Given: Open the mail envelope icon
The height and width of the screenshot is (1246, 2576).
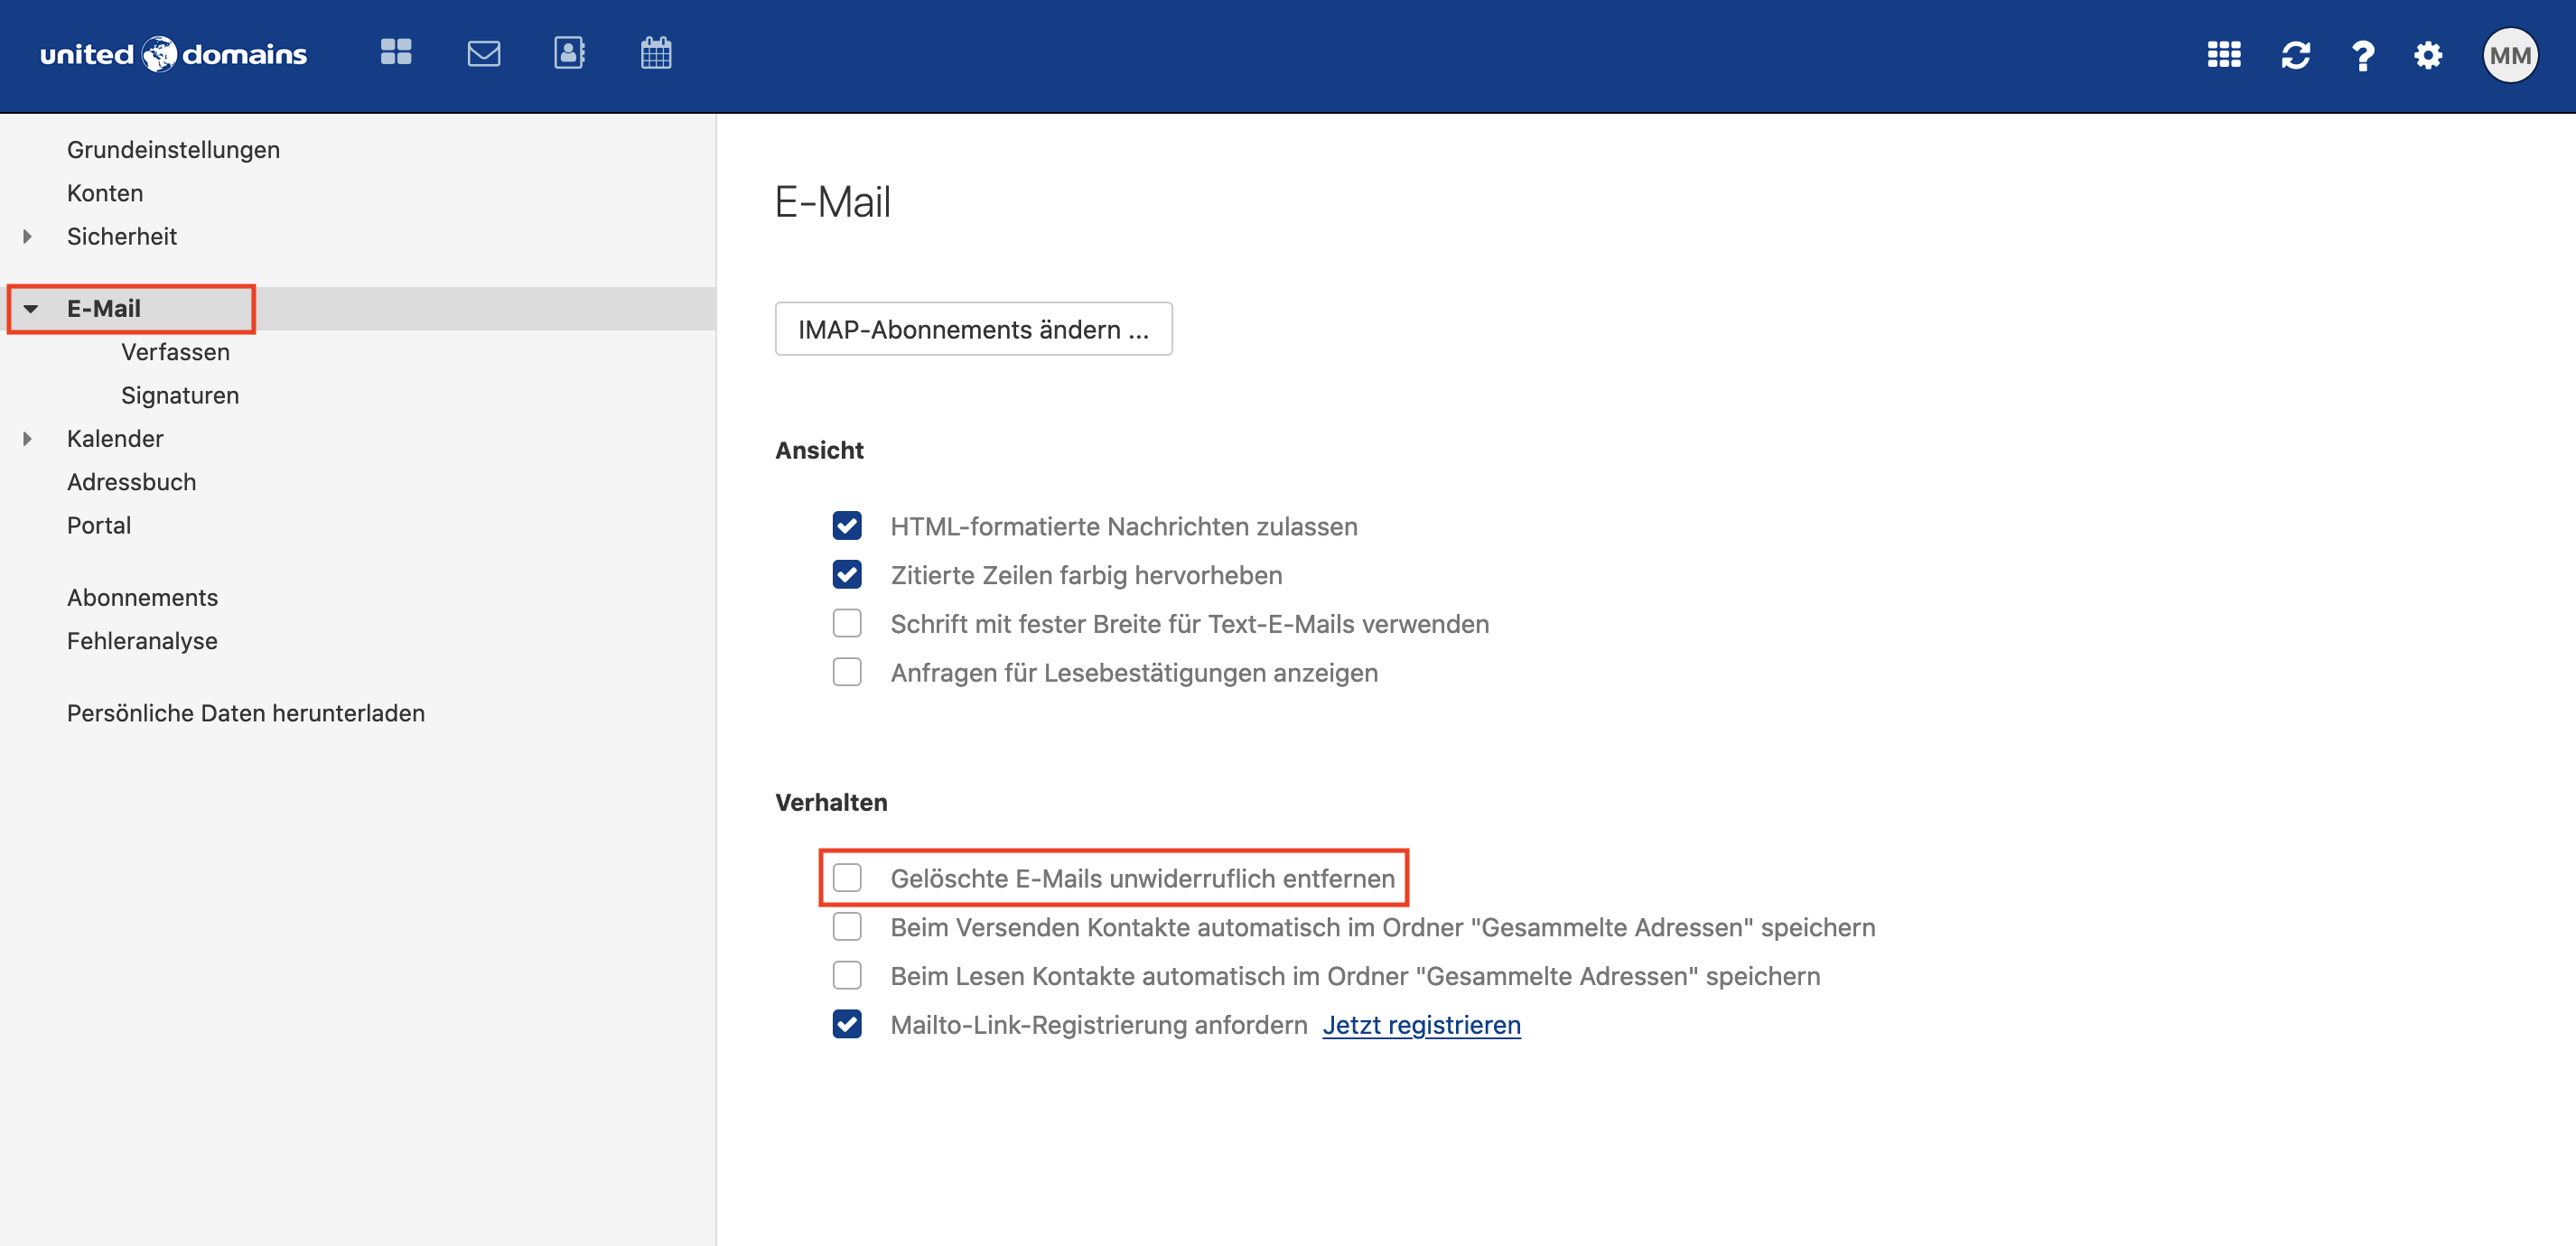Looking at the screenshot, I should [483, 53].
